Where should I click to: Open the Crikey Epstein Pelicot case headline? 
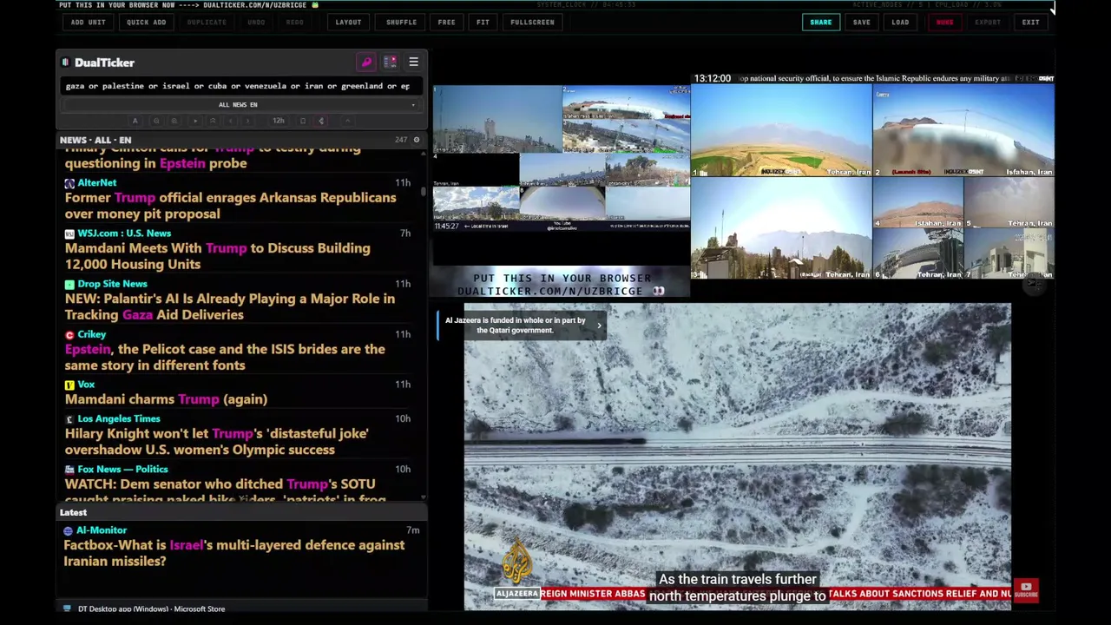tap(225, 357)
